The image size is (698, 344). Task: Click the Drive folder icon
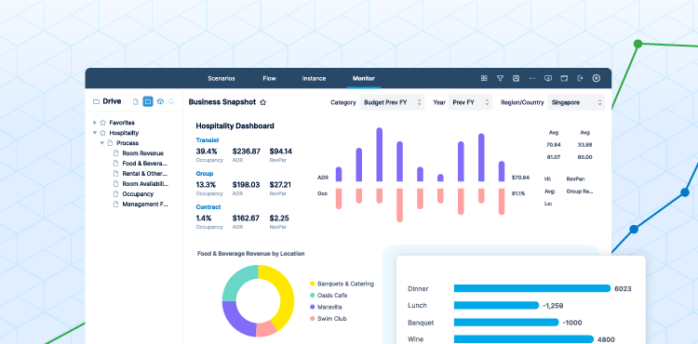tap(96, 101)
